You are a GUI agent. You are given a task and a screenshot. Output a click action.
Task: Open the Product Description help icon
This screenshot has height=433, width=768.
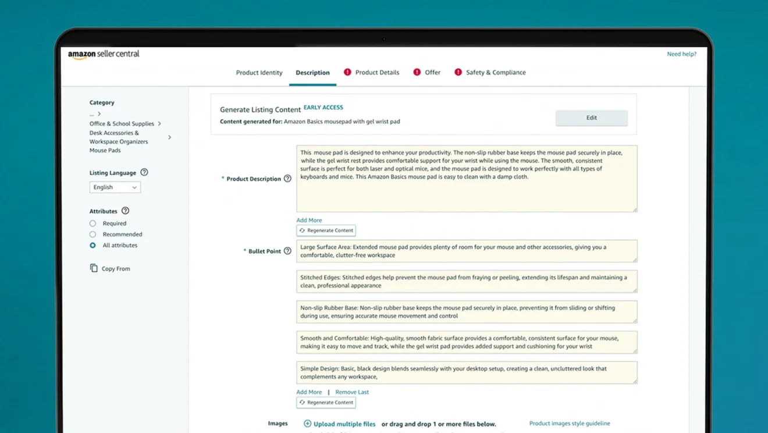pyautogui.click(x=287, y=179)
